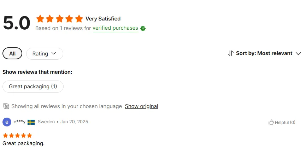Click Show original link
Image resolution: width=306 pixels, height=148 pixels.
[x=141, y=106]
